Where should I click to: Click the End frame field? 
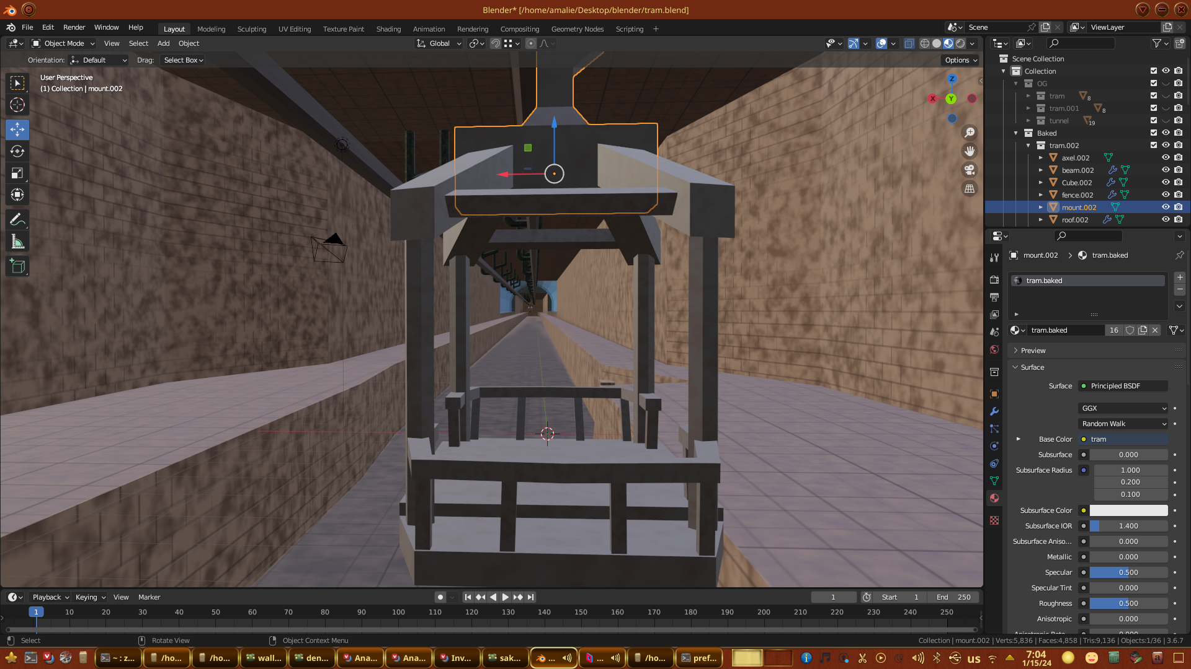(954, 597)
